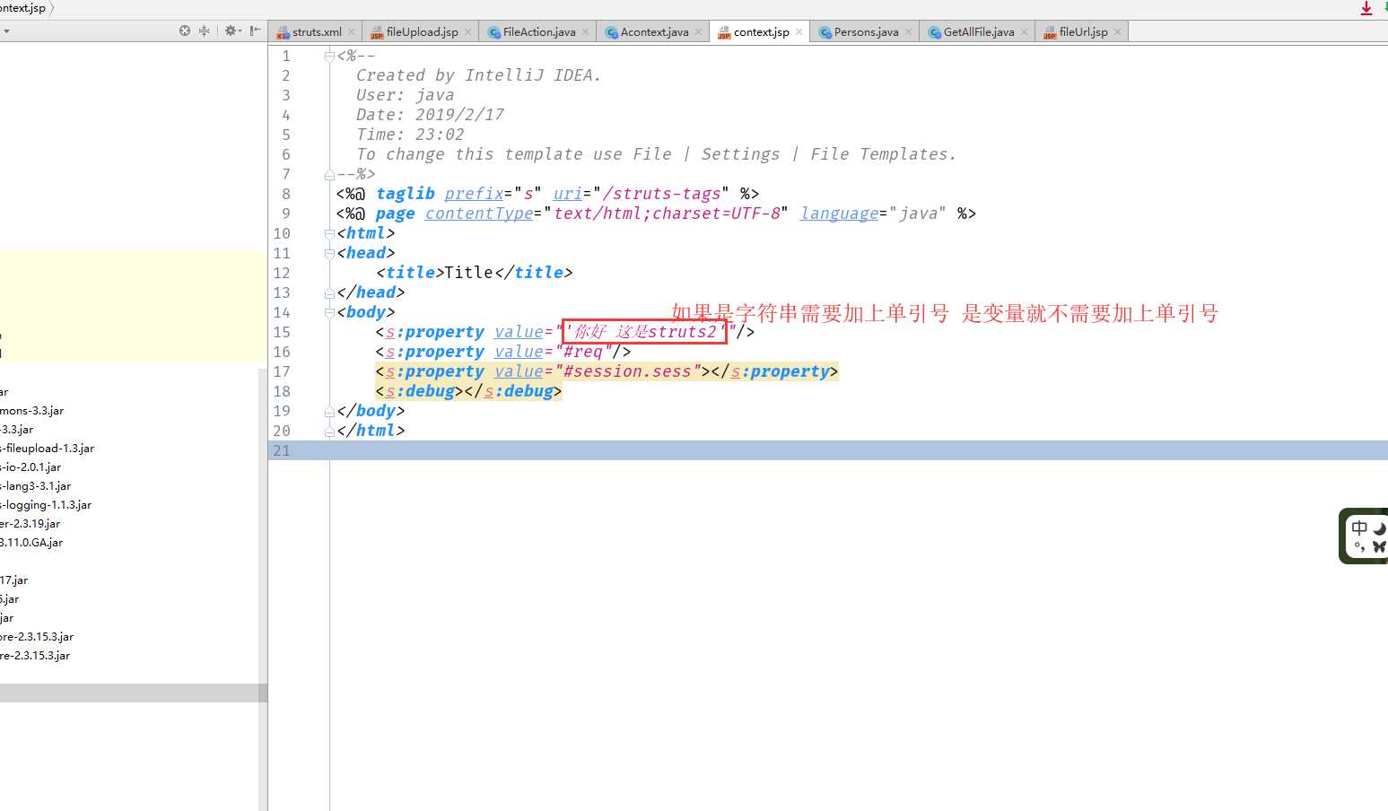Close the fileUpload.jsp tab

(468, 31)
